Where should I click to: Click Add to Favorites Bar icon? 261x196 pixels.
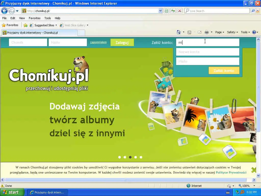(x=25, y=25)
